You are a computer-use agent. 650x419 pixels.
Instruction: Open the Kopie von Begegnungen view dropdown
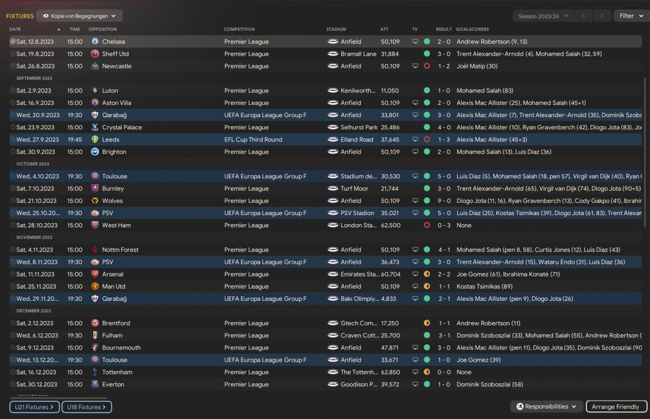(80, 16)
